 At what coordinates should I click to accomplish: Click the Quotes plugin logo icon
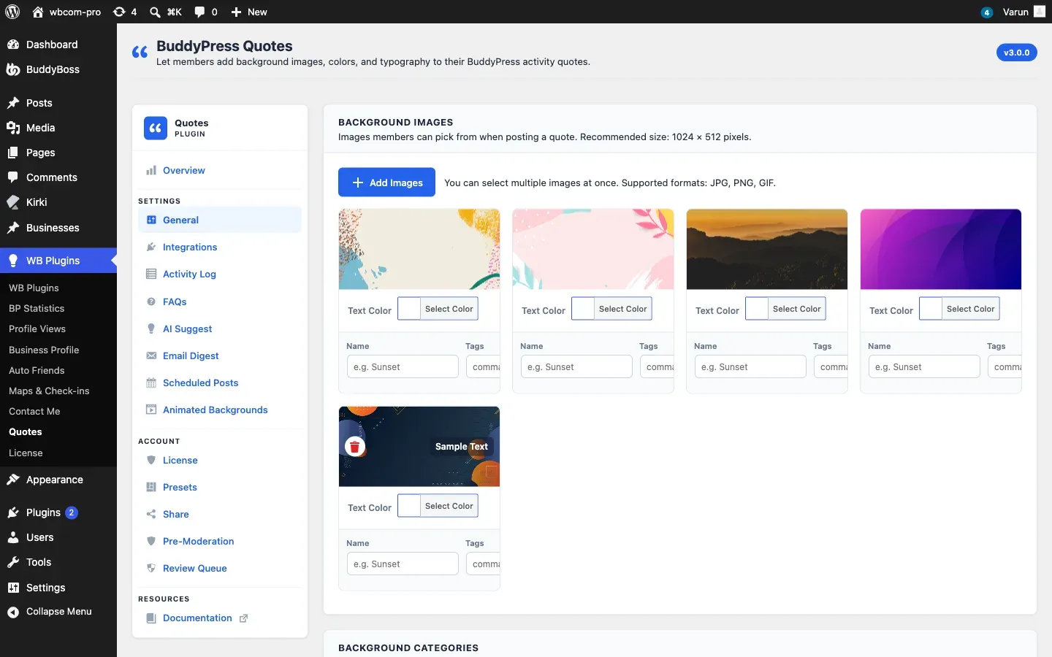coord(156,128)
